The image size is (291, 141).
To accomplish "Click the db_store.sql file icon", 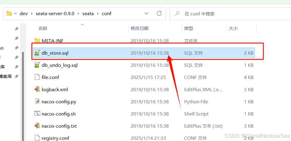I will click(x=37, y=53).
